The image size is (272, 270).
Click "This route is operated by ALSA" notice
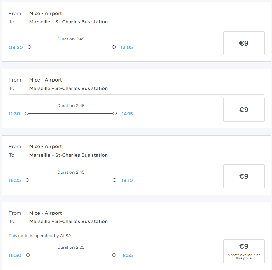pyautogui.click(x=40, y=236)
